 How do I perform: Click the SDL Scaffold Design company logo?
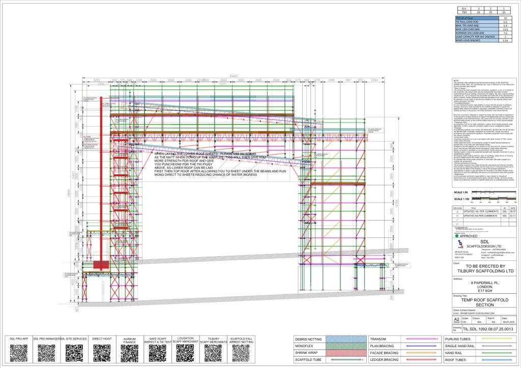pos(460,244)
